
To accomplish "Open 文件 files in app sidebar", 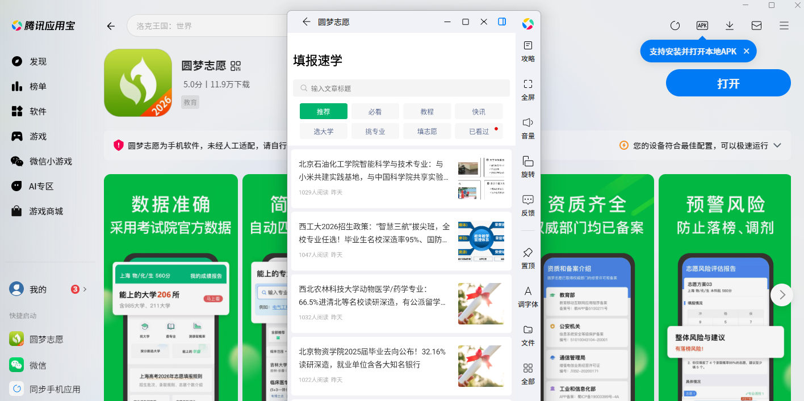I will click(x=528, y=335).
